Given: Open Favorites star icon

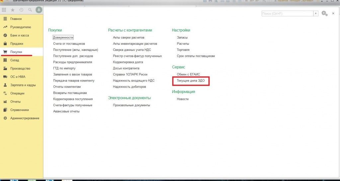Looking at the screenshot, I should pos(13,10).
